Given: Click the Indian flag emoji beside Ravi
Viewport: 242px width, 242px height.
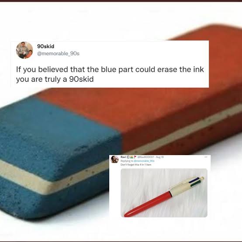Looking at the screenshot, I should point(131,157).
